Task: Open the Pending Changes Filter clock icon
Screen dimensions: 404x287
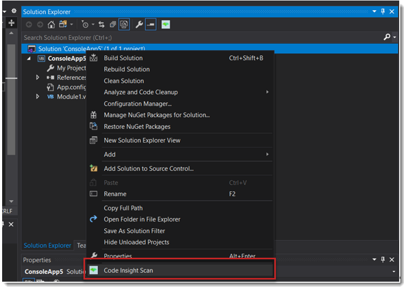Action: [85, 24]
